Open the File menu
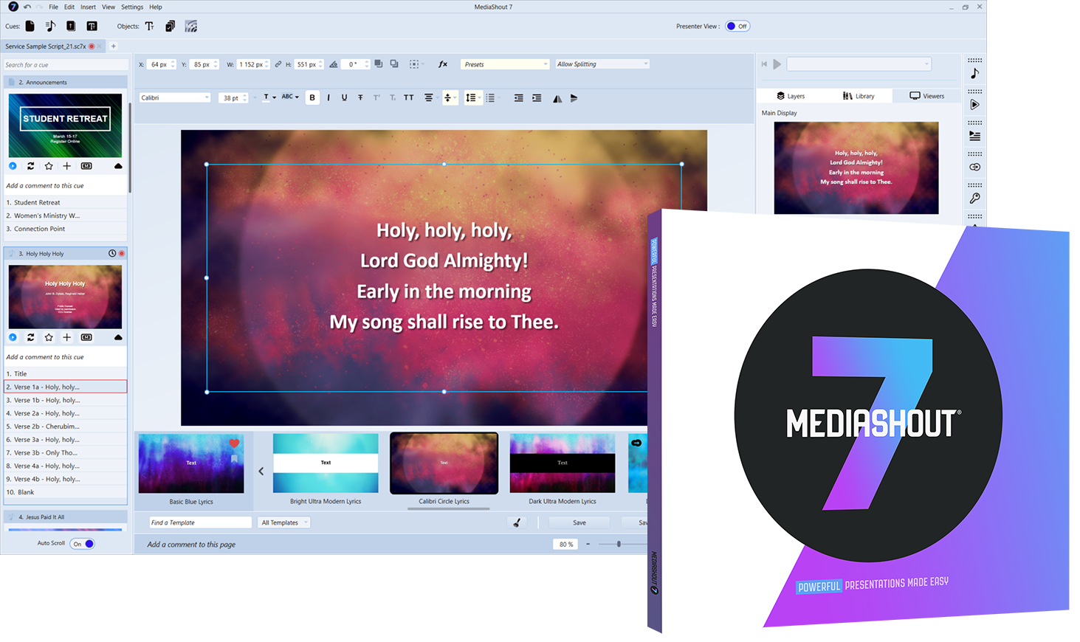The image size is (1080, 642). pos(54,7)
